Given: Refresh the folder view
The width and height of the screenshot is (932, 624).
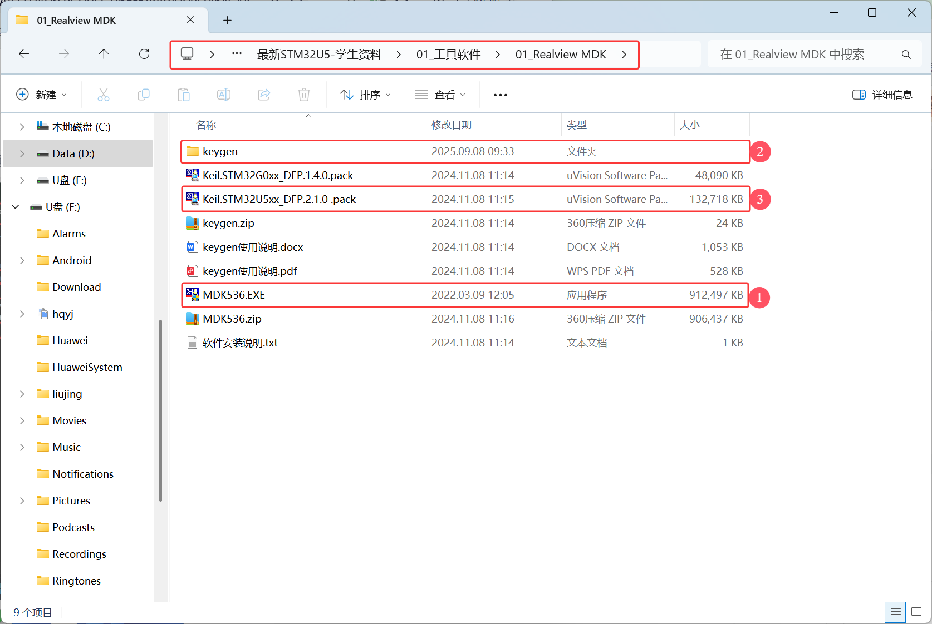Looking at the screenshot, I should [x=144, y=54].
